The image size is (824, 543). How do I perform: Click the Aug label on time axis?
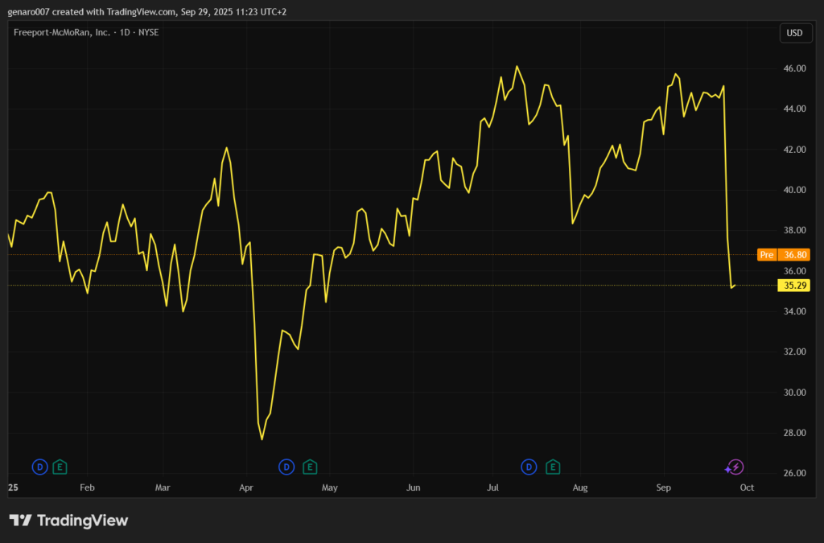[x=580, y=487]
